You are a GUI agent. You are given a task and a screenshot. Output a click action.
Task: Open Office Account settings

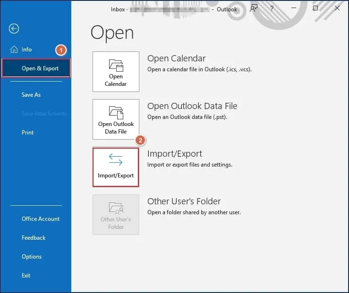coord(41,219)
